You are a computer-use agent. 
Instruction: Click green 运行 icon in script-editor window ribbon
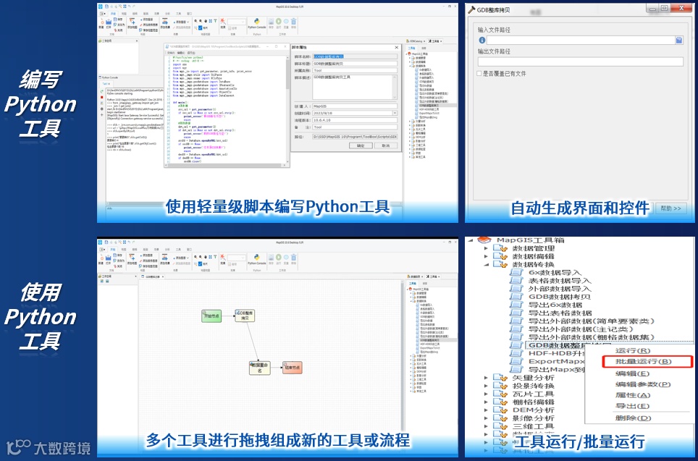pyautogui.click(x=278, y=23)
